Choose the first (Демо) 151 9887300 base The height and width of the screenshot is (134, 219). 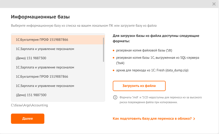tap(58, 58)
